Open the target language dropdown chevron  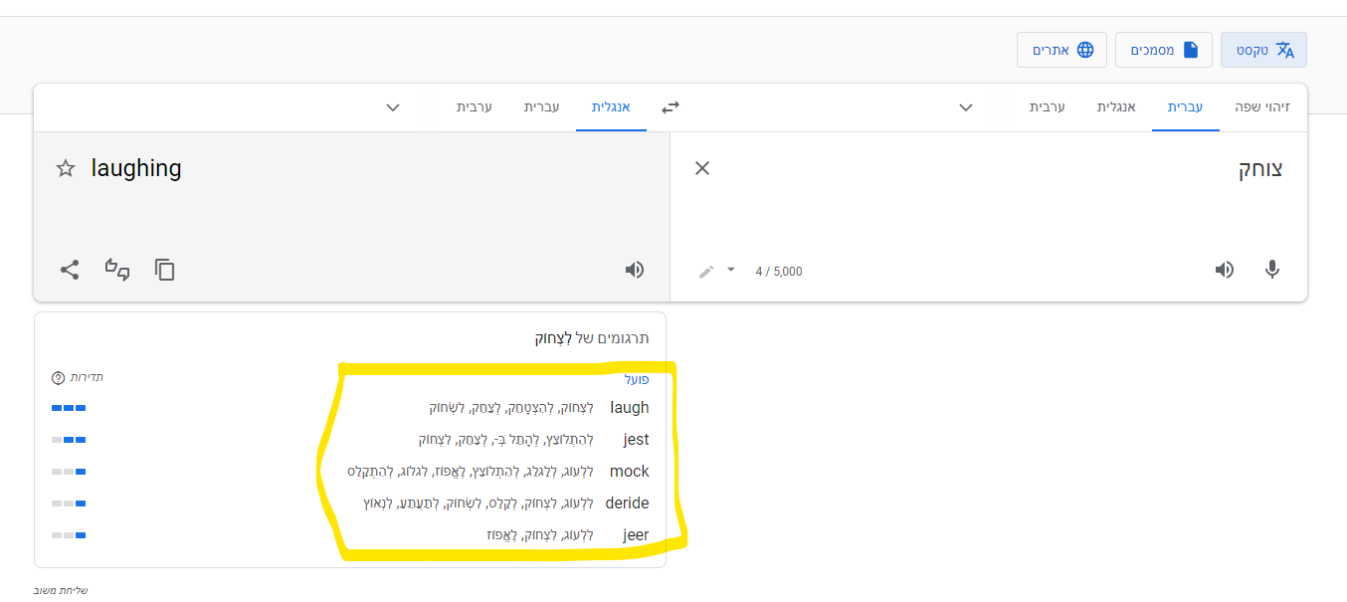pyautogui.click(x=392, y=107)
